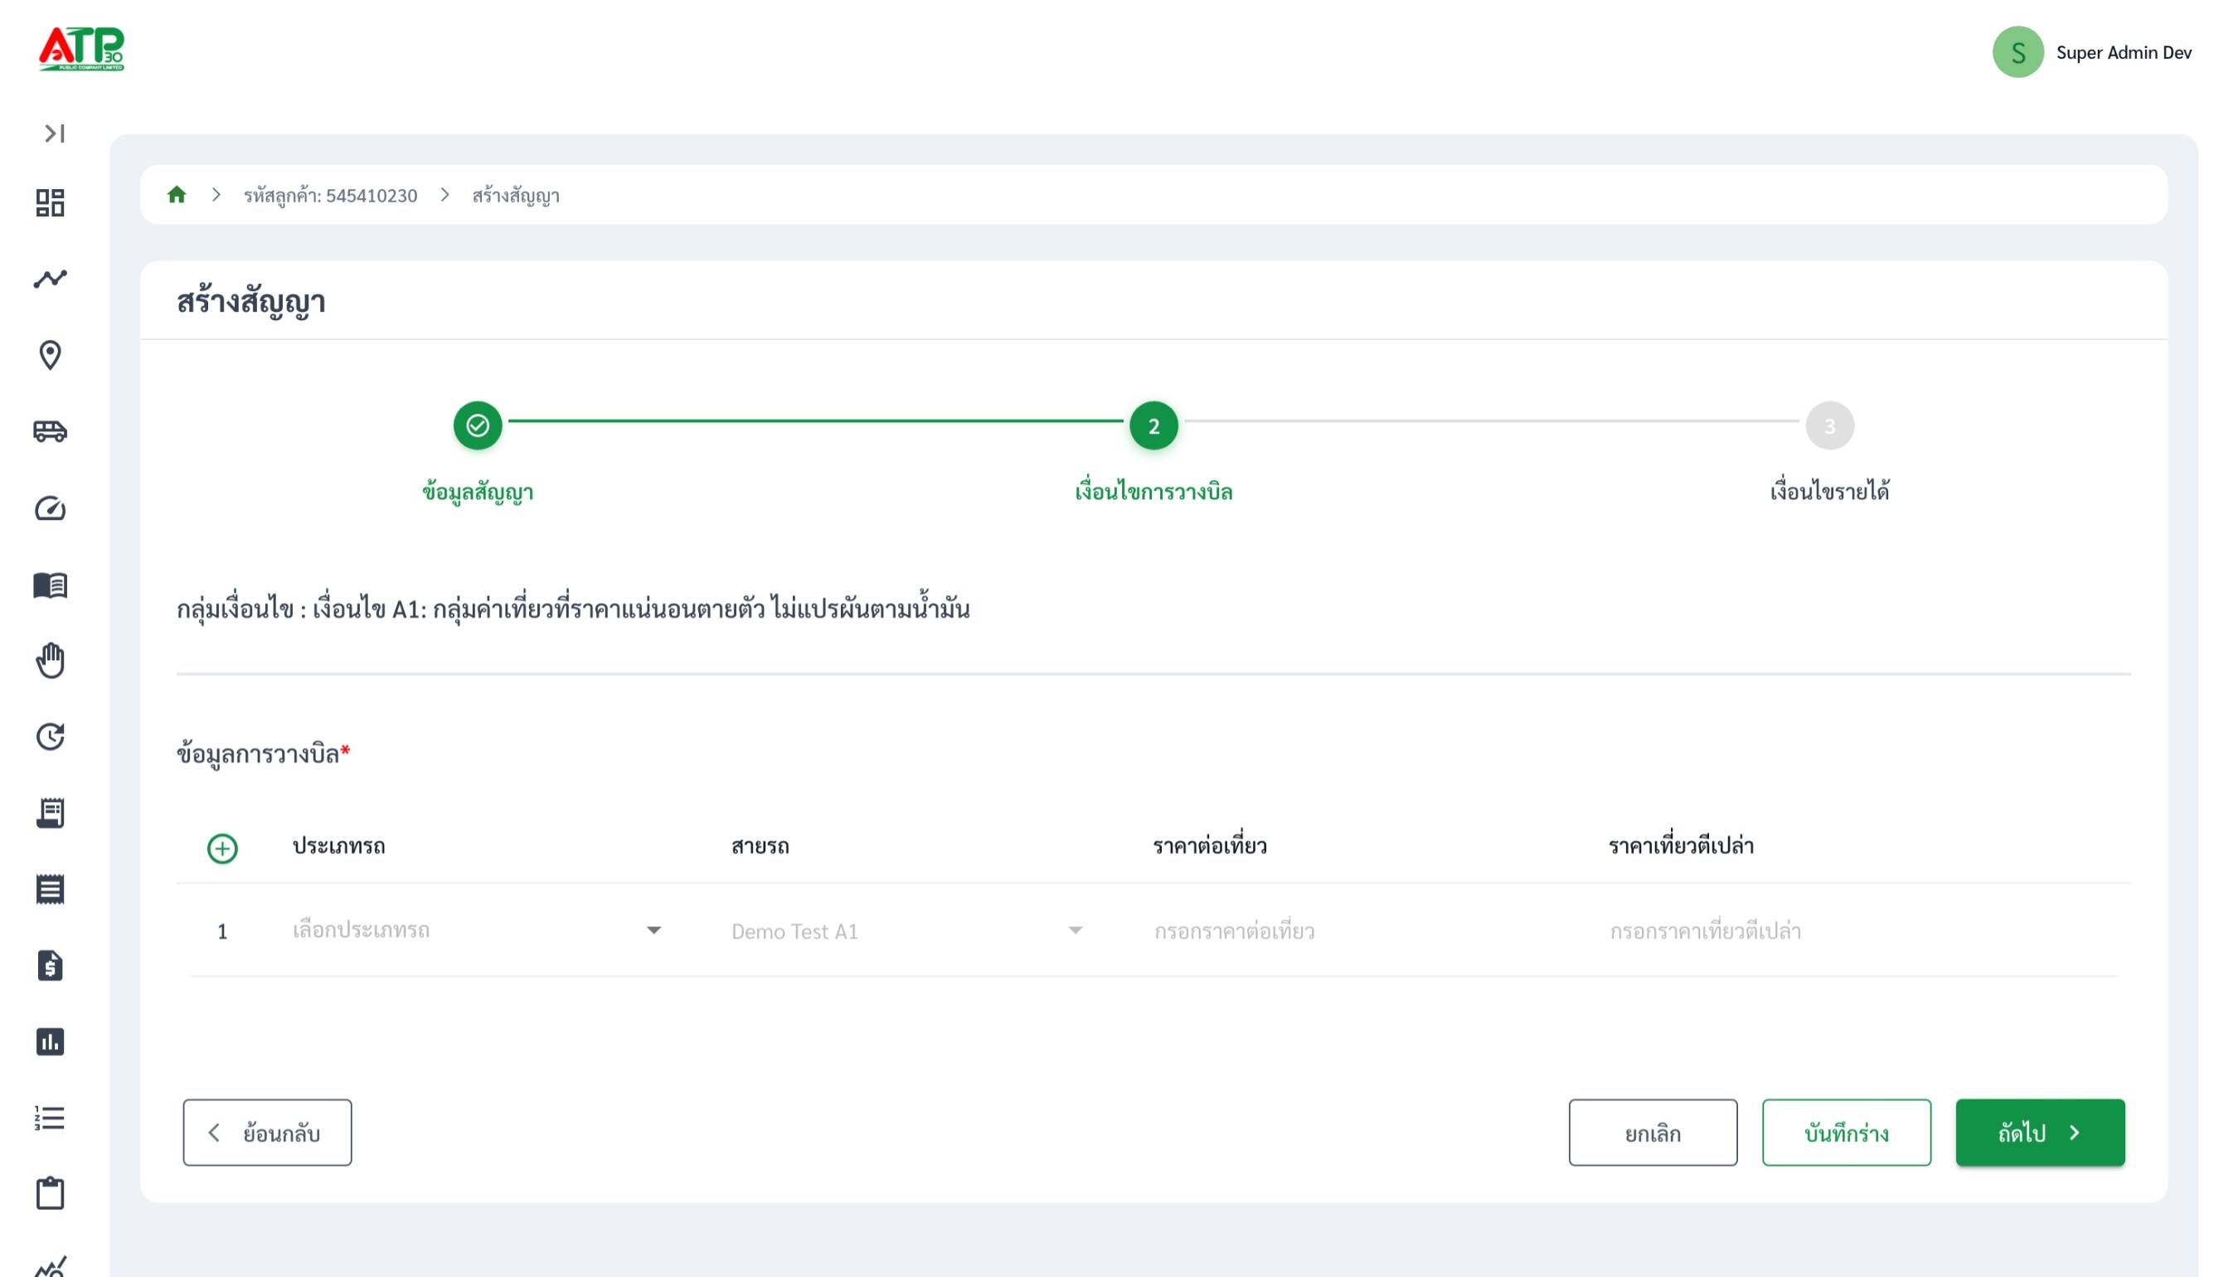The image size is (2229, 1277).
Task: Open the Super Admin Dev user menu
Action: tap(2091, 52)
